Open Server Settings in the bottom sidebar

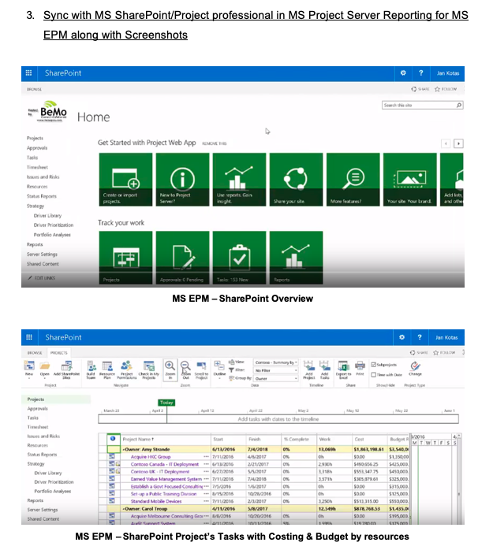coord(42,510)
